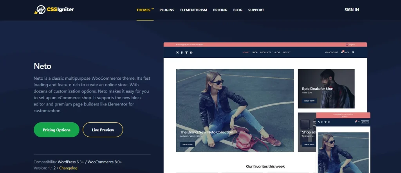Expand the Themes dropdown chevron
Viewport: 401px width, 173px height.
(x=153, y=9)
